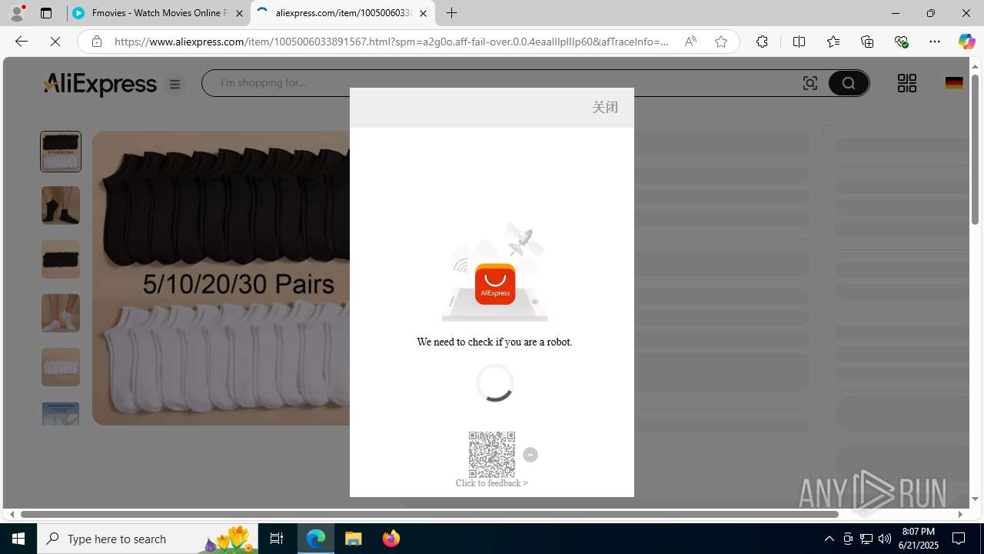Select the black sock on foot thumbnail

click(x=61, y=205)
